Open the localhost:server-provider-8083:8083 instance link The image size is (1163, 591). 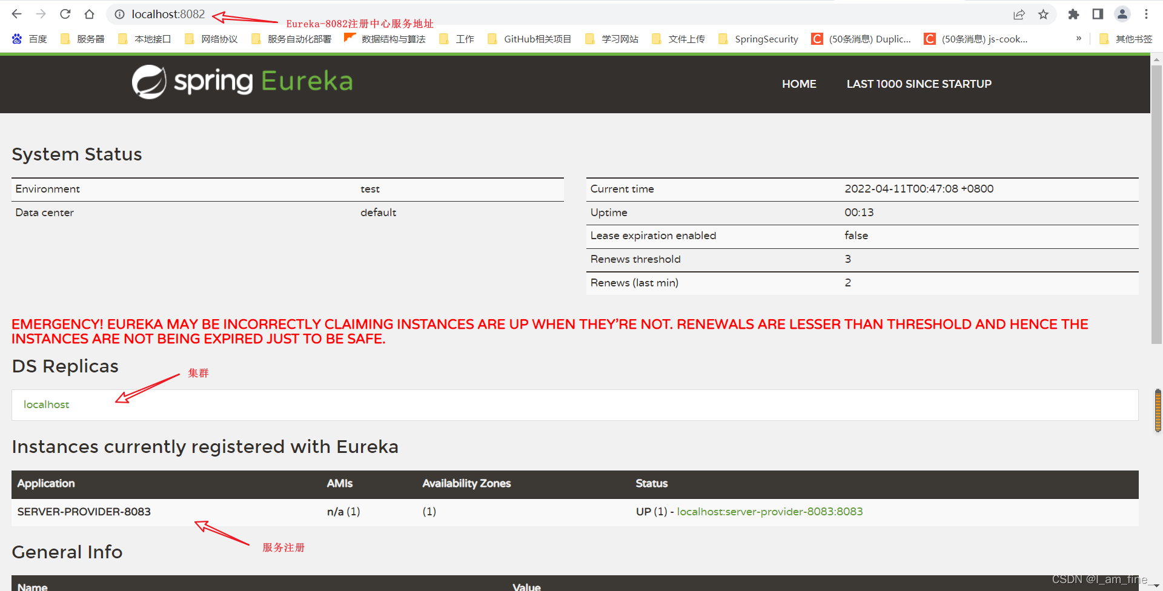(770, 512)
